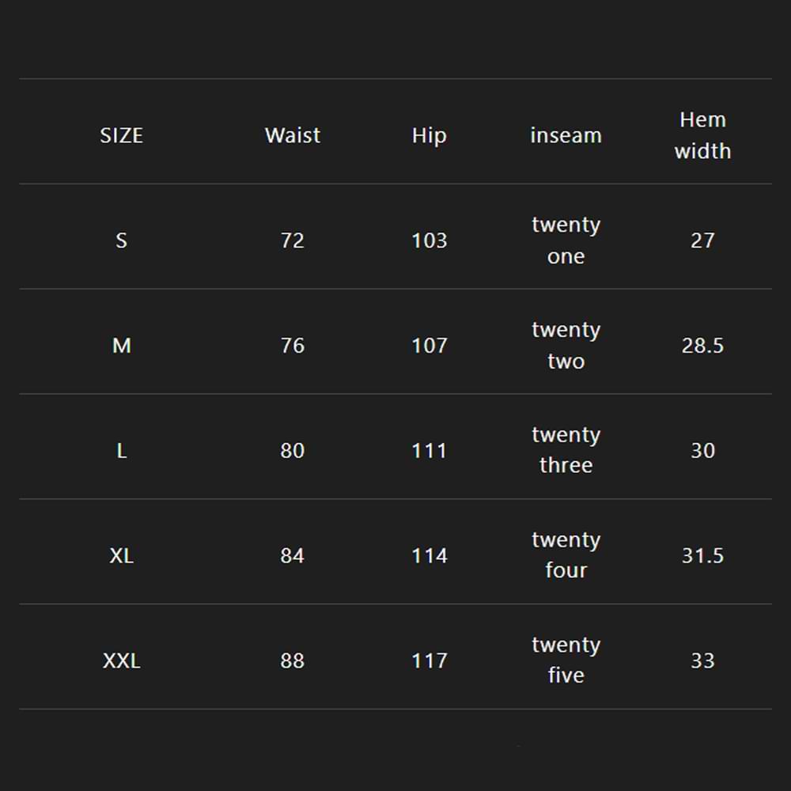791x791 pixels.
Task: Click the inseam cell 'twenty four'
Action: pyautogui.click(x=566, y=555)
